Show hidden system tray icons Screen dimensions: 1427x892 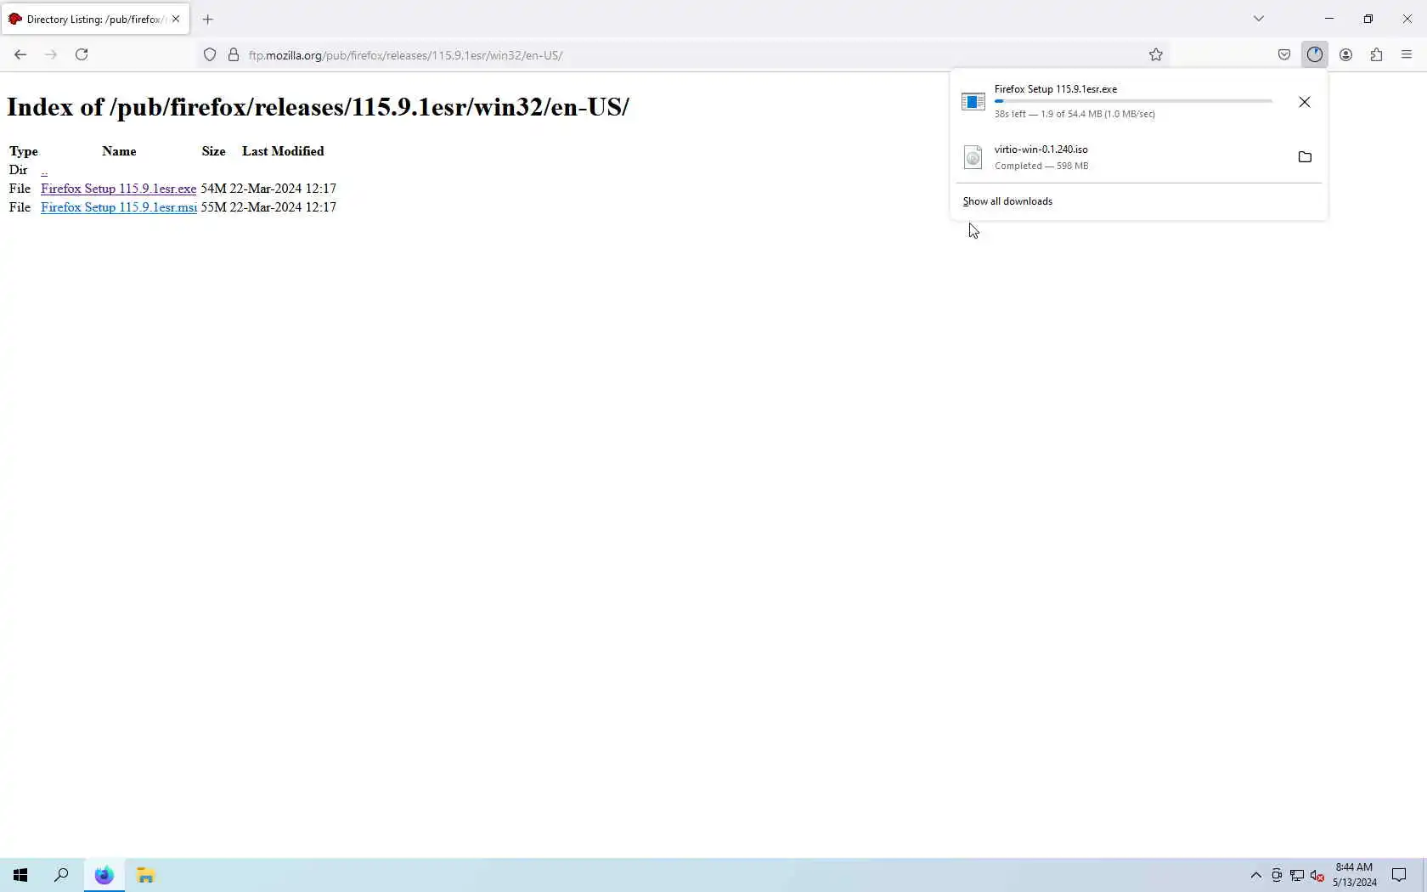pos(1255,875)
